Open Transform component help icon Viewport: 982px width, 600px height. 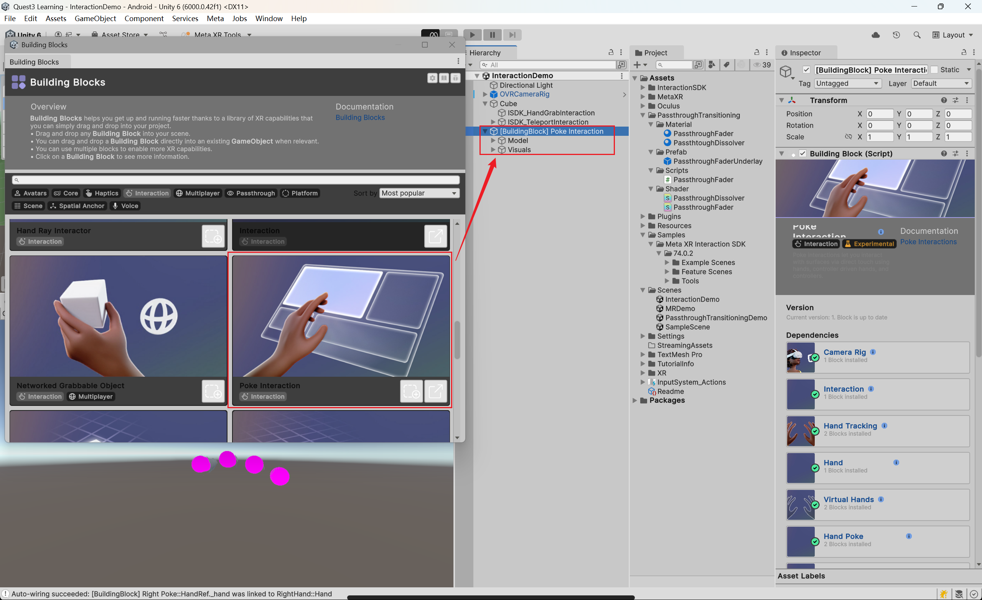pyautogui.click(x=944, y=100)
